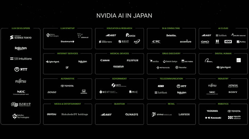Viewport: 249px width, 139px height.
Task: Click the Nagoya University logo
Action: point(21,104)
